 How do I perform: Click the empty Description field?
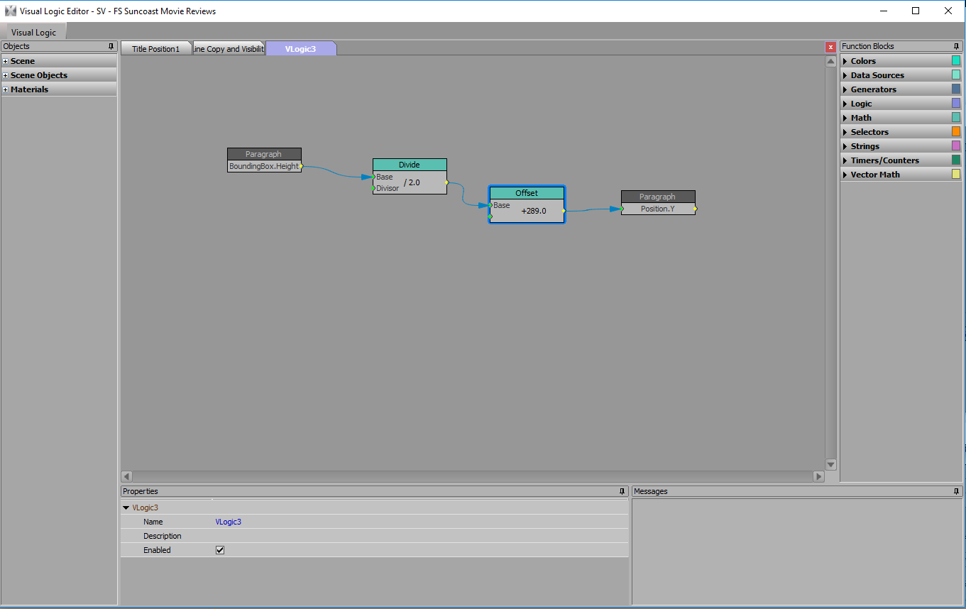click(420, 536)
